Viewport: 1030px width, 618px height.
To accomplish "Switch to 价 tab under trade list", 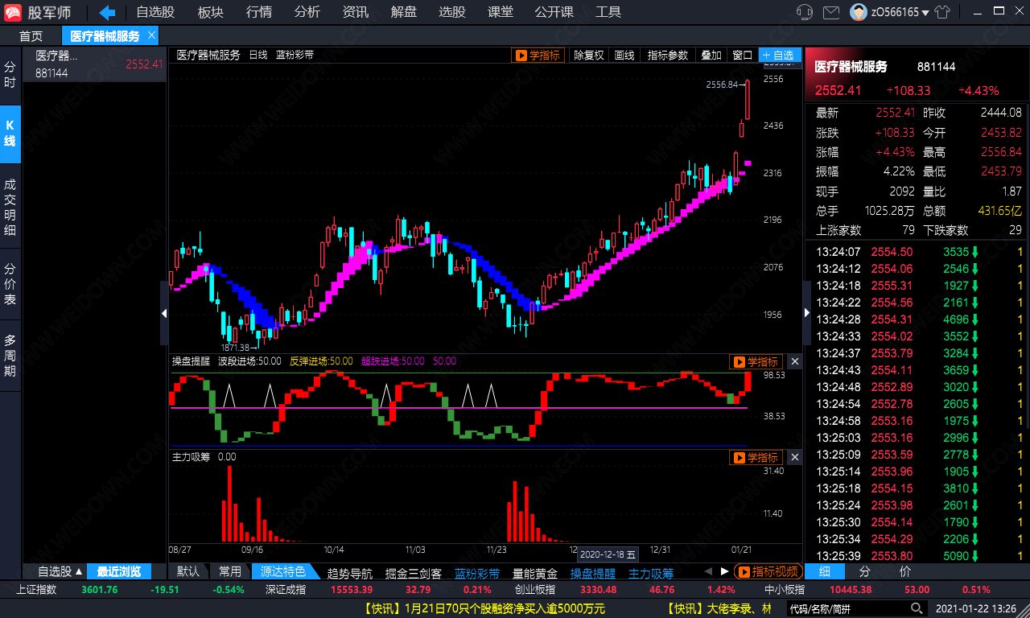I will tap(905, 572).
